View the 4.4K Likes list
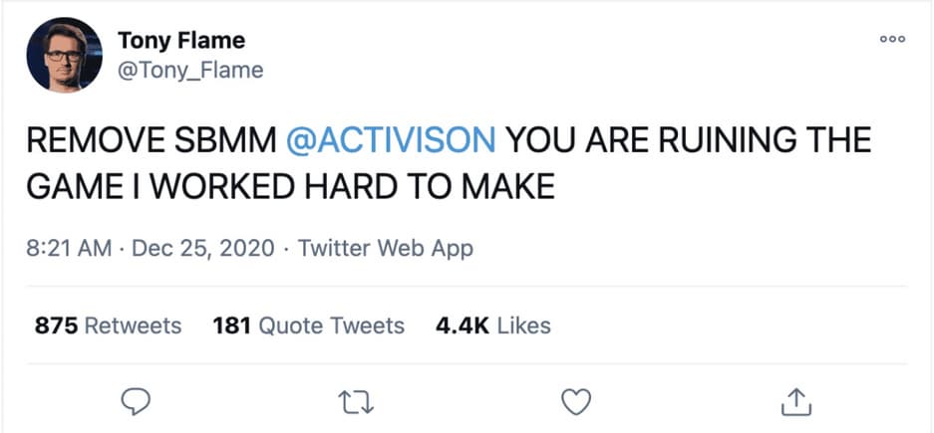 click(x=492, y=325)
